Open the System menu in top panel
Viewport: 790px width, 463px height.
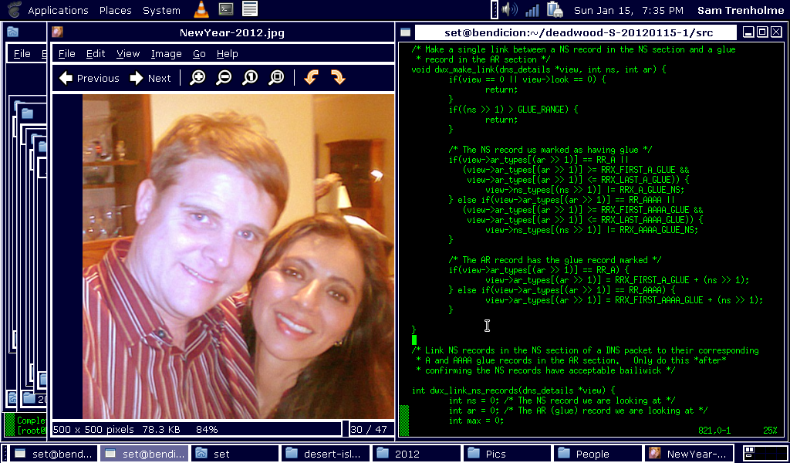(x=161, y=10)
